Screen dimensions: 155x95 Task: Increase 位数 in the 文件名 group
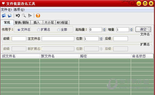101,38
